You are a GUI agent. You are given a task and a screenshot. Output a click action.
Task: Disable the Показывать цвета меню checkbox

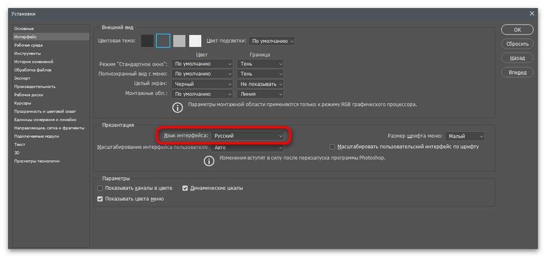[100, 199]
